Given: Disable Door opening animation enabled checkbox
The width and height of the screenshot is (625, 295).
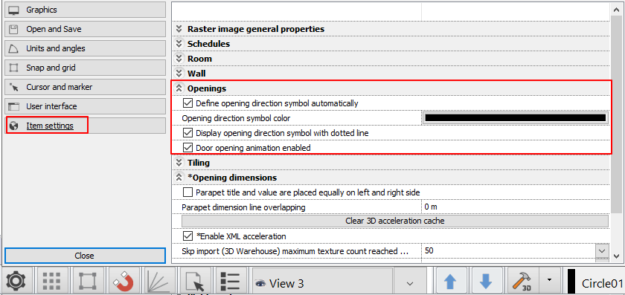Looking at the screenshot, I should point(187,148).
